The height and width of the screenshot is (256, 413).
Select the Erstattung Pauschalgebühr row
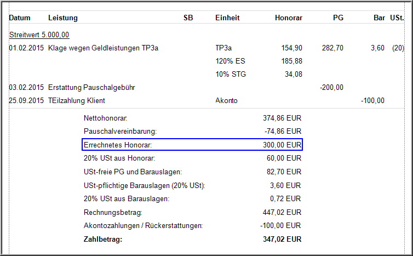tap(91, 87)
